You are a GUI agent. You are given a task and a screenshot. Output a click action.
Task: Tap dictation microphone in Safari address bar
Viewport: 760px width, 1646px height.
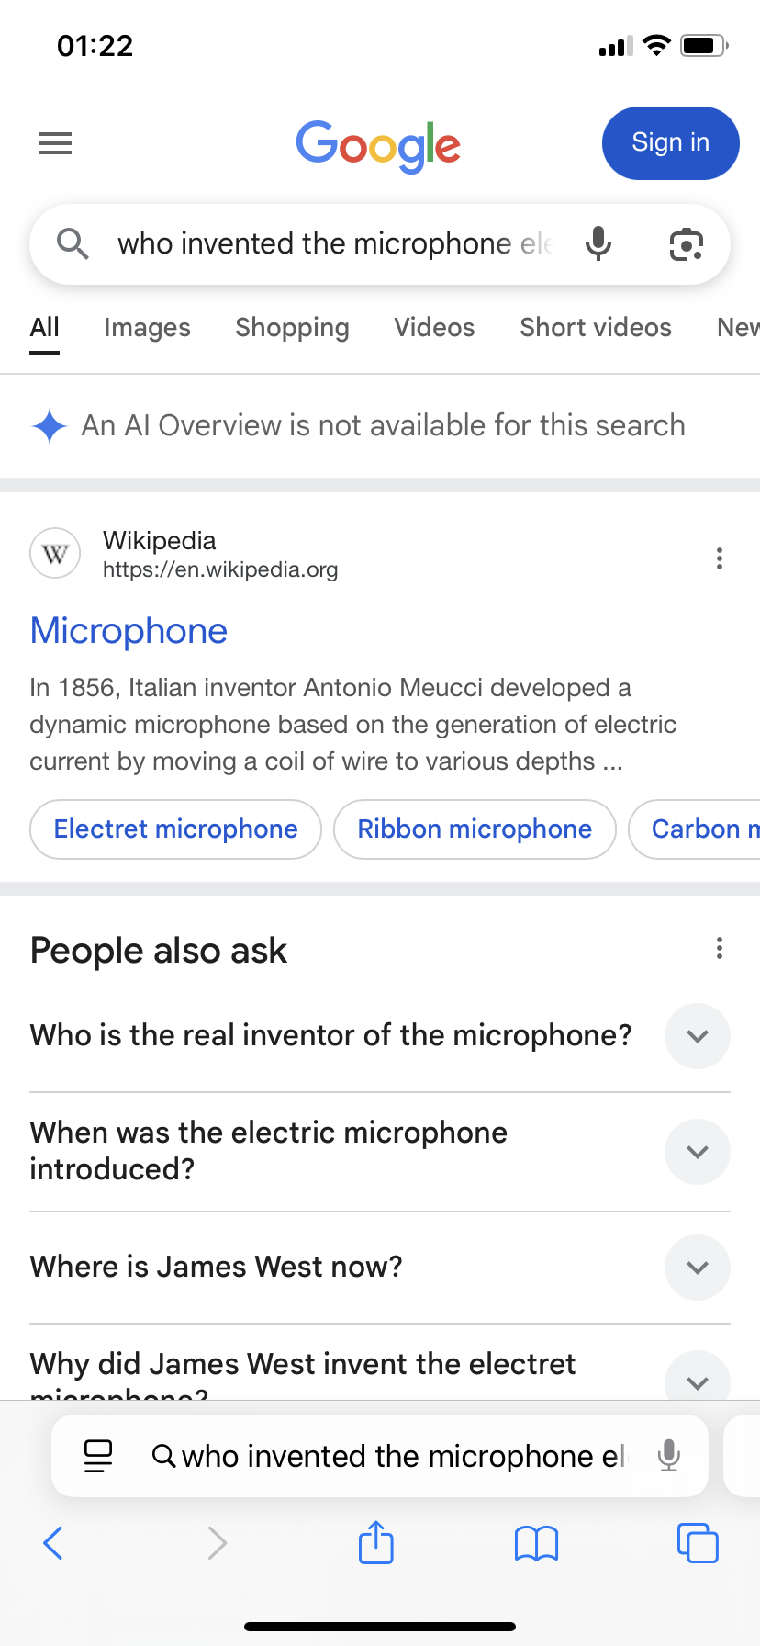(x=669, y=1456)
